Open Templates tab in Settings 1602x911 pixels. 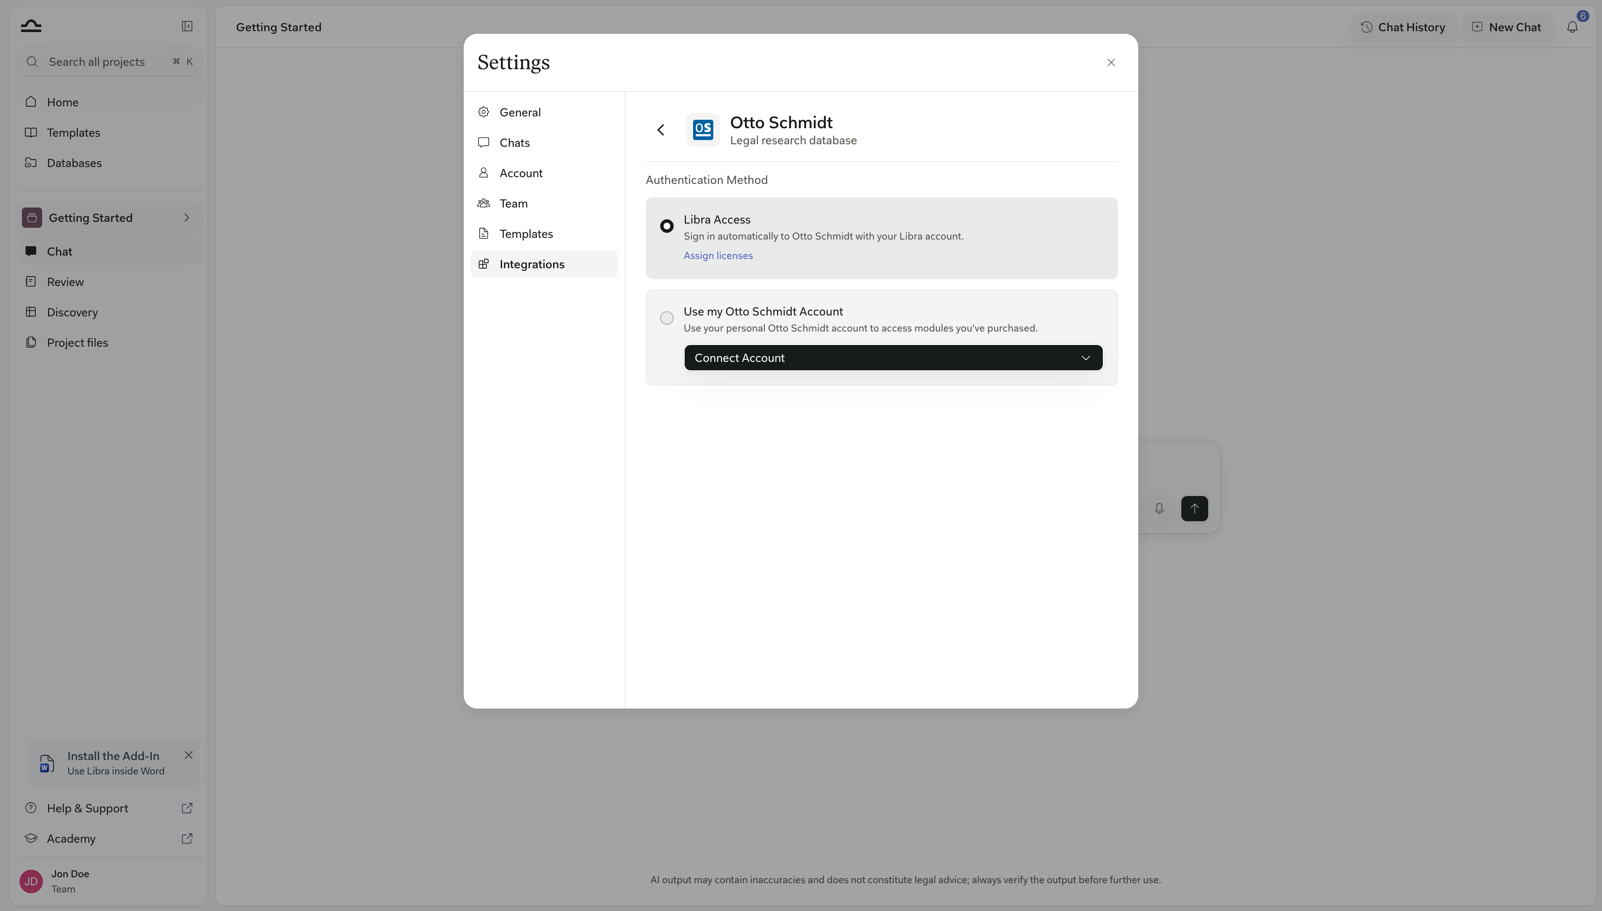pyautogui.click(x=543, y=233)
